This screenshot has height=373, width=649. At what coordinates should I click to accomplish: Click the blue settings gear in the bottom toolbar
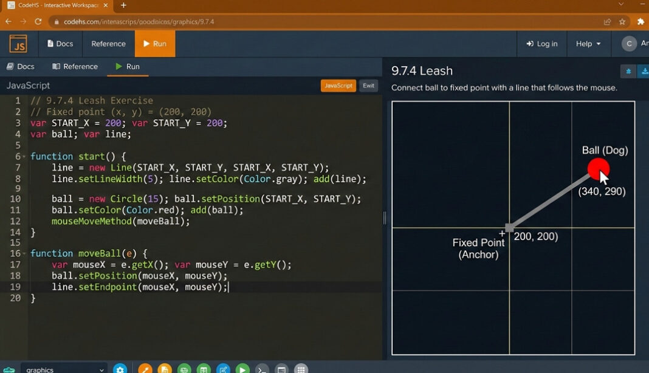tap(120, 369)
